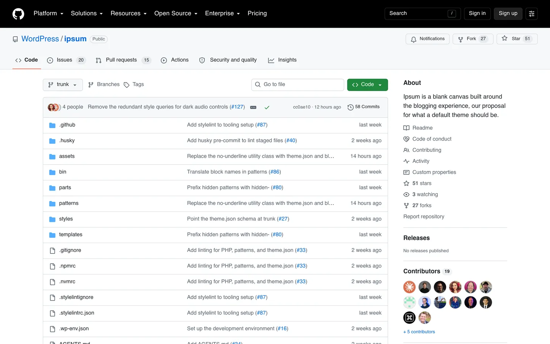The height and width of the screenshot is (344, 550).
Task: Expand the Solutions menu
Action: 87,13
